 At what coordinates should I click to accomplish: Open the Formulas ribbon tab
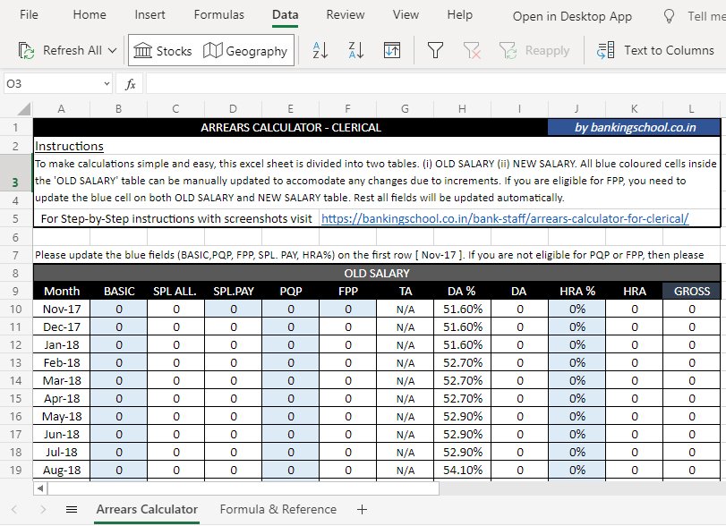pyautogui.click(x=218, y=15)
